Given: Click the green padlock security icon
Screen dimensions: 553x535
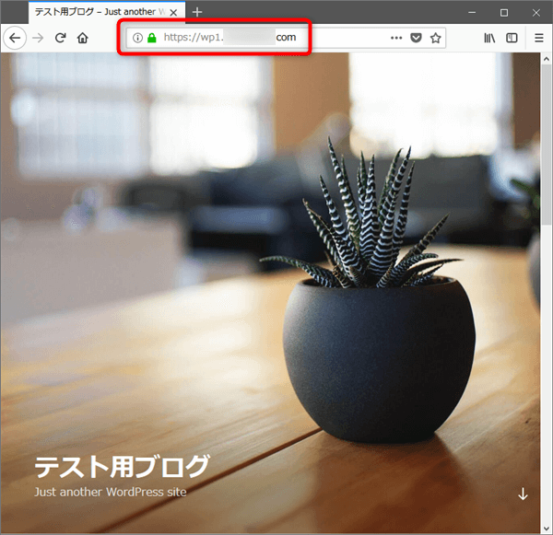Looking at the screenshot, I should (x=151, y=38).
